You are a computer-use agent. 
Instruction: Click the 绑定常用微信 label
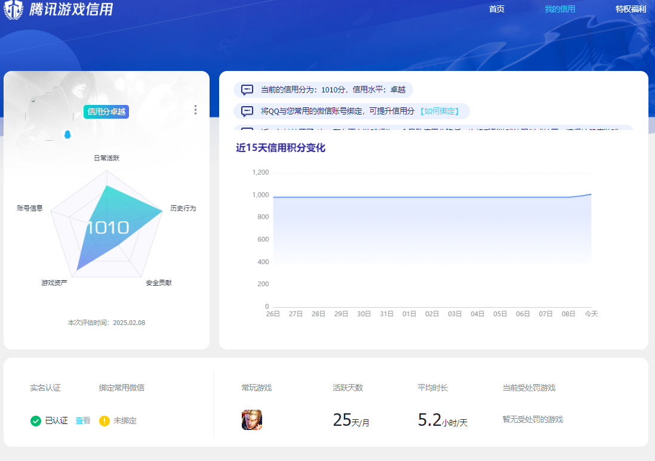[x=122, y=388]
